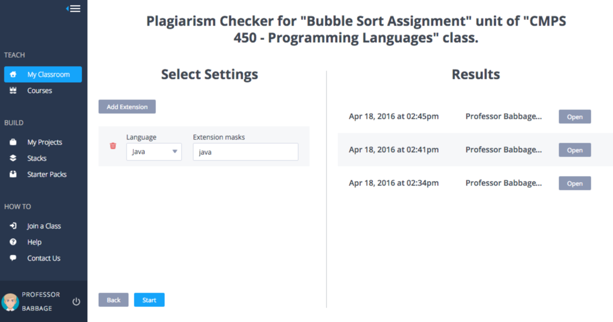Open the Join a Class option
The width and height of the screenshot is (613, 322).
coord(13,225)
